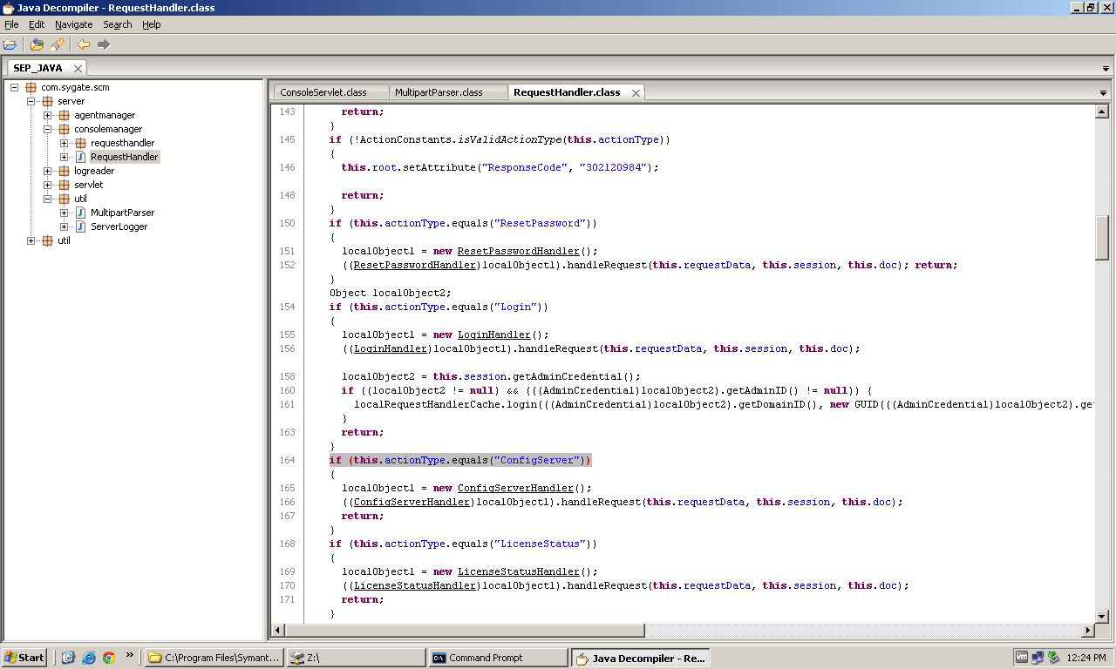Collapse the server tree node
The width and height of the screenshot is (1116, 669).
click(x=31, y=101)
